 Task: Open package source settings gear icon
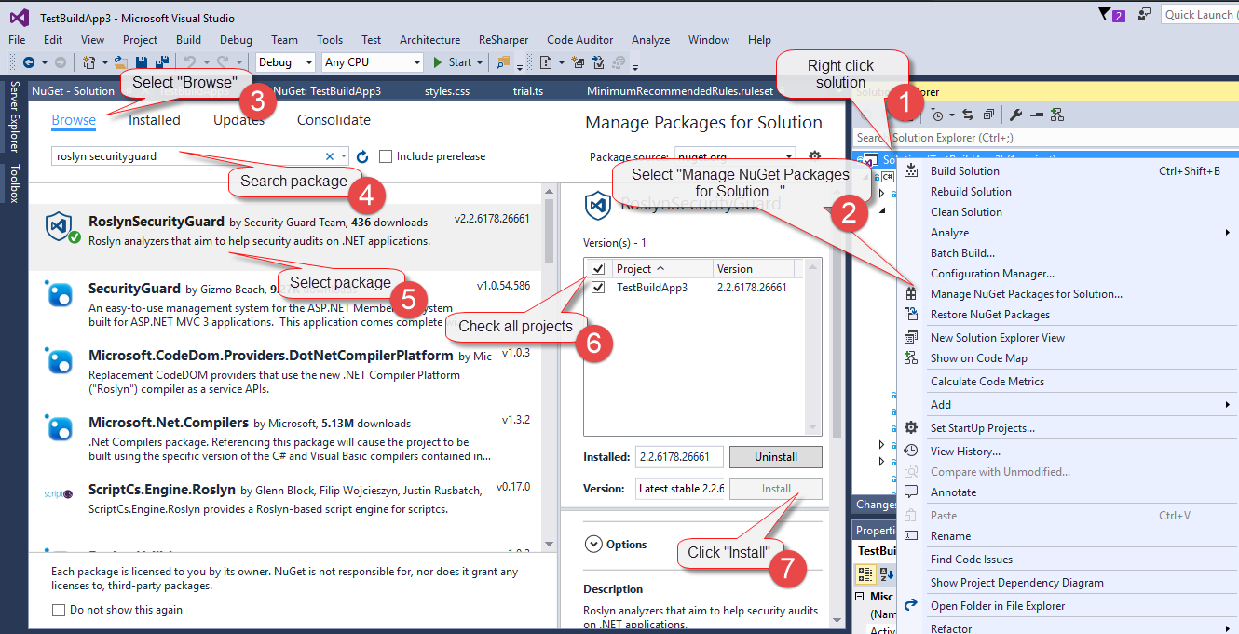pyautogui.click(x=815, y=156)
